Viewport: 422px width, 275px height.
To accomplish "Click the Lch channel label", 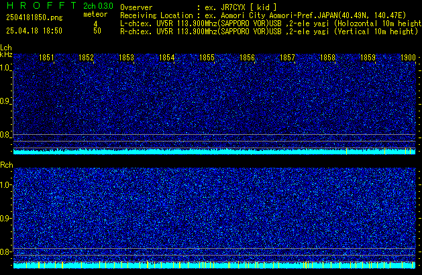I will tap(6, 48).
